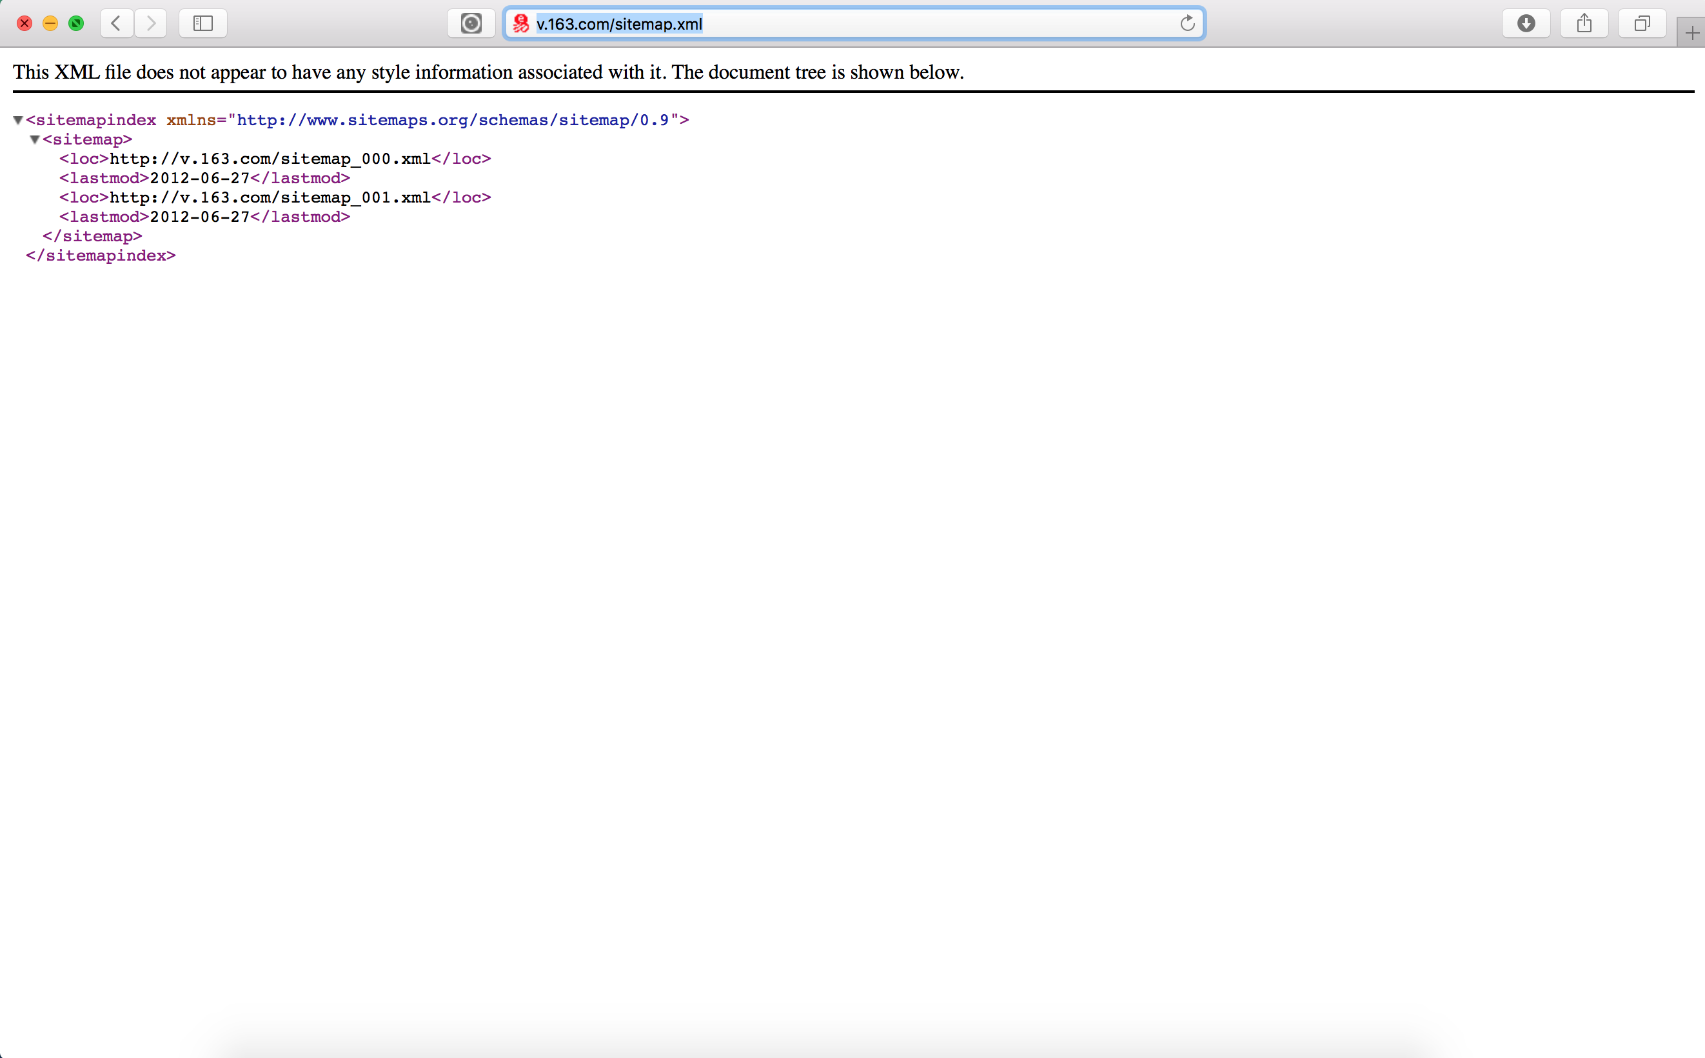The height and width of the screenshot is (1058, 1705).
Task: Click the extension icon beside address bar
Action: point(471,24)
